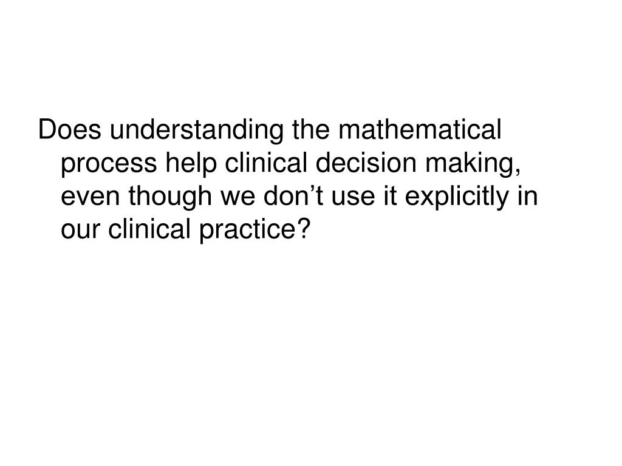
Task: Click "clinical" before the word decision
Action: coord(267,163)
